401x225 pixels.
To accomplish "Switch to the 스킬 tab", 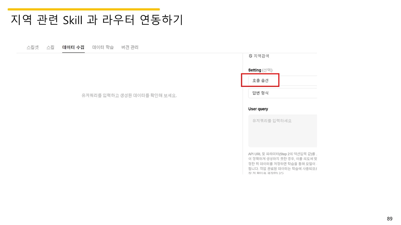I will pyautogui.click(x=50, y=47).
